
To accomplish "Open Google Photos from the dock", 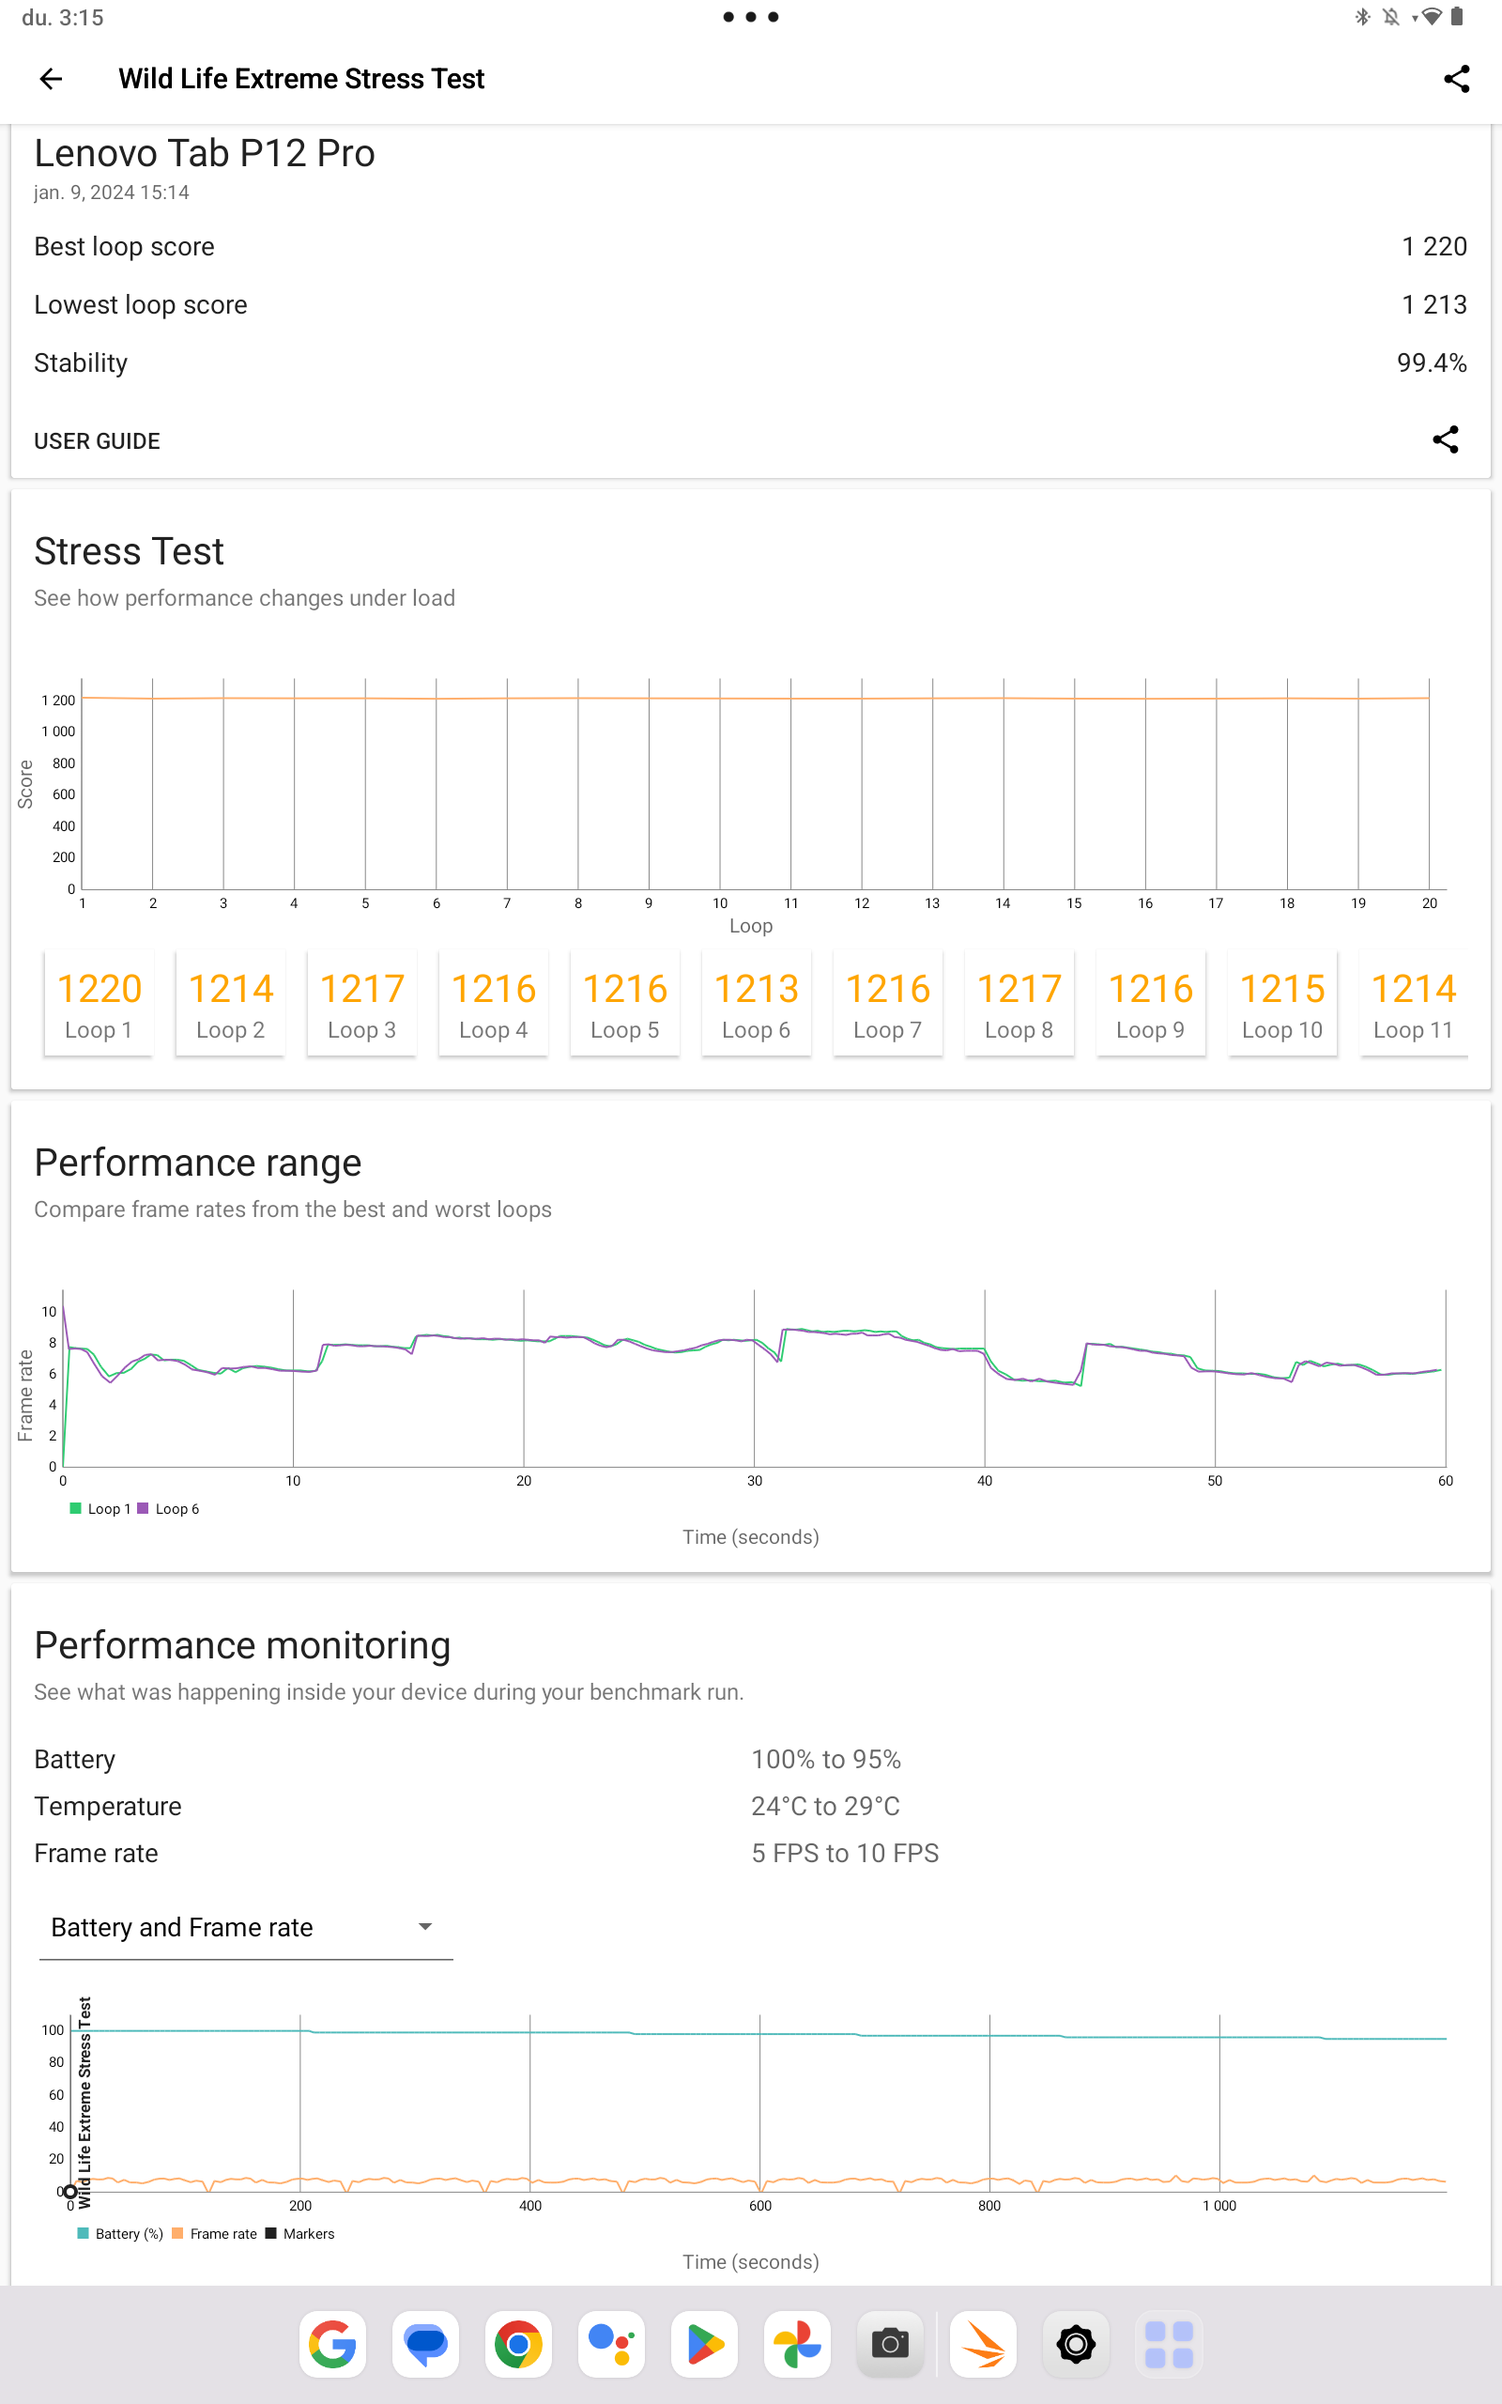I will coord(798,2345).
